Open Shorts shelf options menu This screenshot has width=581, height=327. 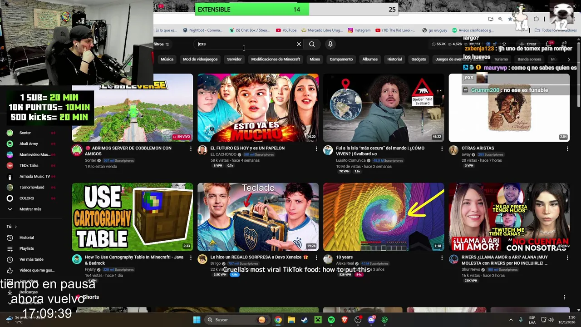pyautogui.click(x=565, y=297)
